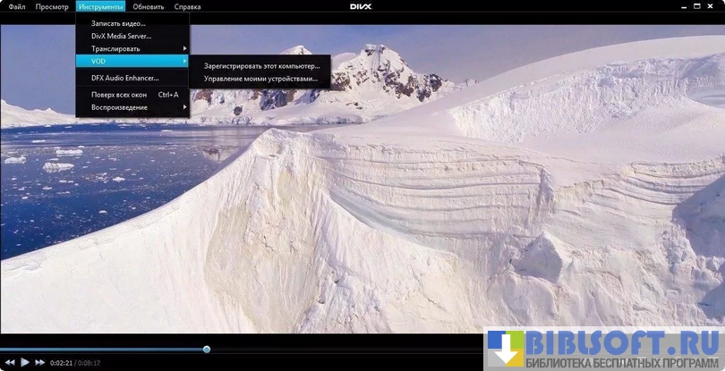
Task: Click the elapsed time display 0:02:21
Action: tap(61, 363)
